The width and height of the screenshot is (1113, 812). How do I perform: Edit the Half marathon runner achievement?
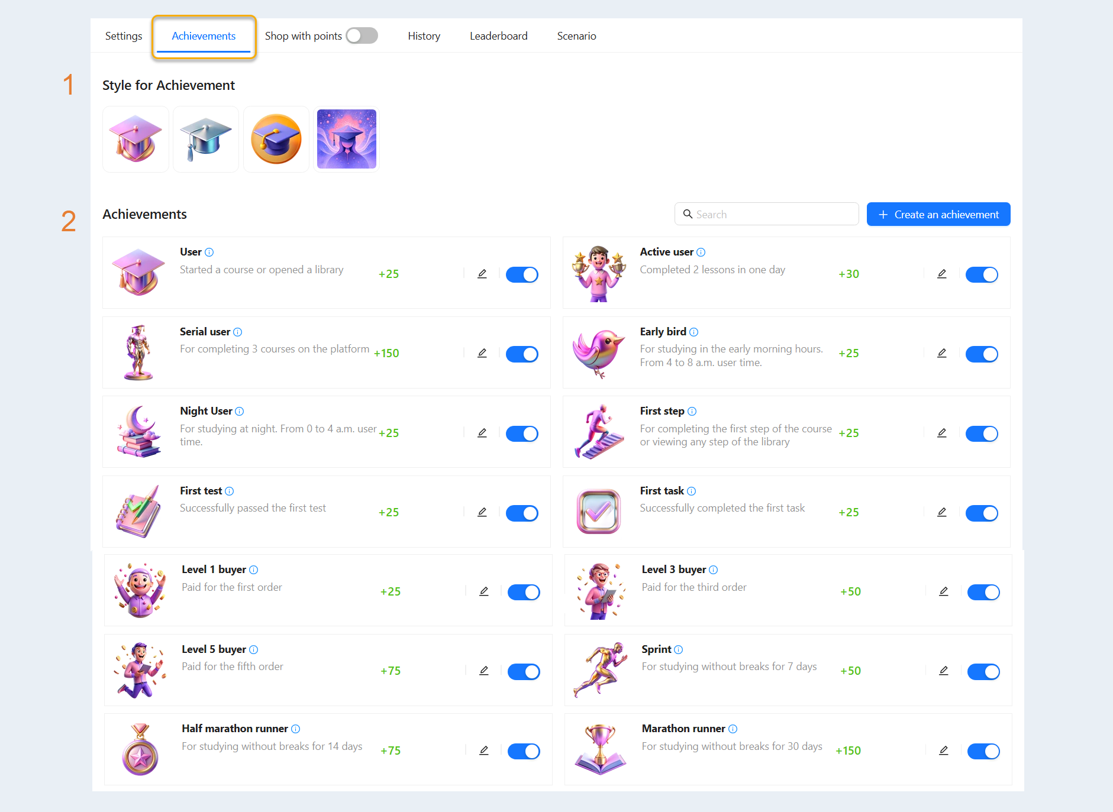484,750
